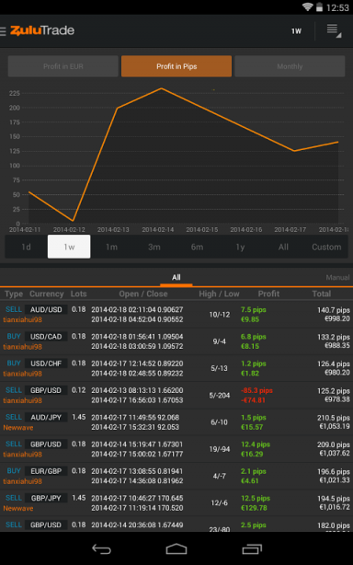Viewport: 353px width, 565px height.
Task: Open tianxiahui98 link on AUD/USD trade
Action: point(22,319)
